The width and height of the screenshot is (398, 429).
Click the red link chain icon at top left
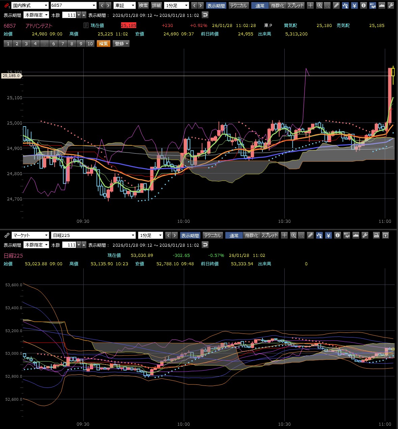(6, 5)
